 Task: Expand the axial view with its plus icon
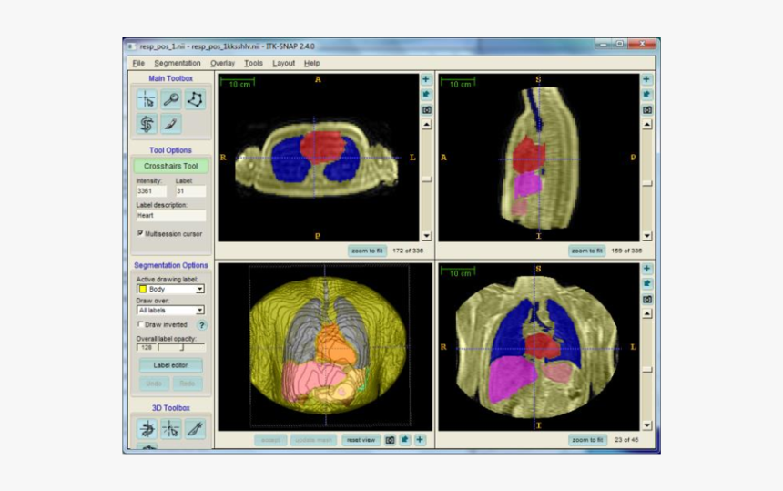click(426, 79)
